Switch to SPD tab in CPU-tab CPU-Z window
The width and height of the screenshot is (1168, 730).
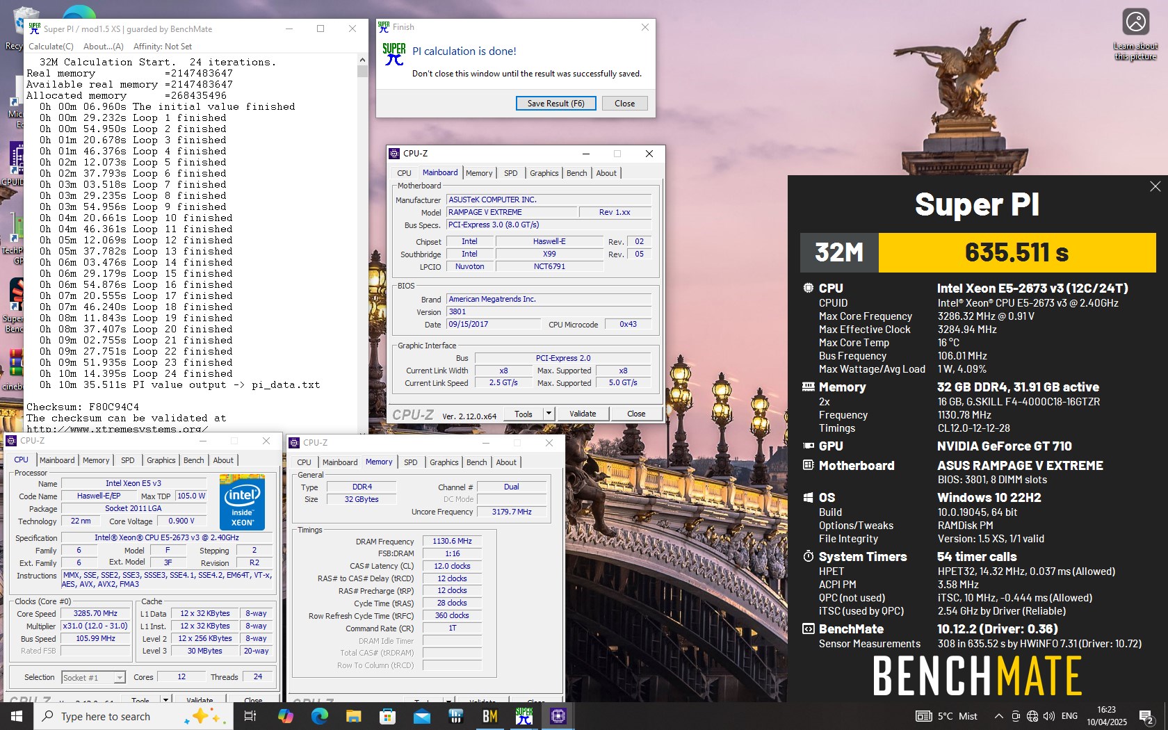pyautogui.click(x=127, y=460)
